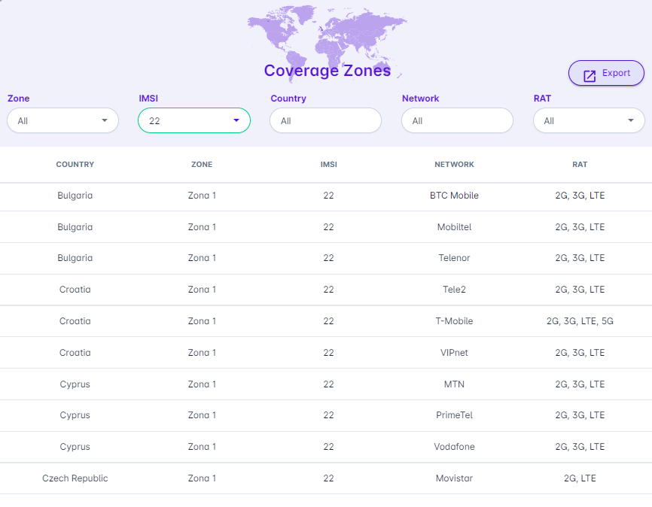Open the RAT filter dropdown
Screen dimensions: 652x507
pos(589,120)
